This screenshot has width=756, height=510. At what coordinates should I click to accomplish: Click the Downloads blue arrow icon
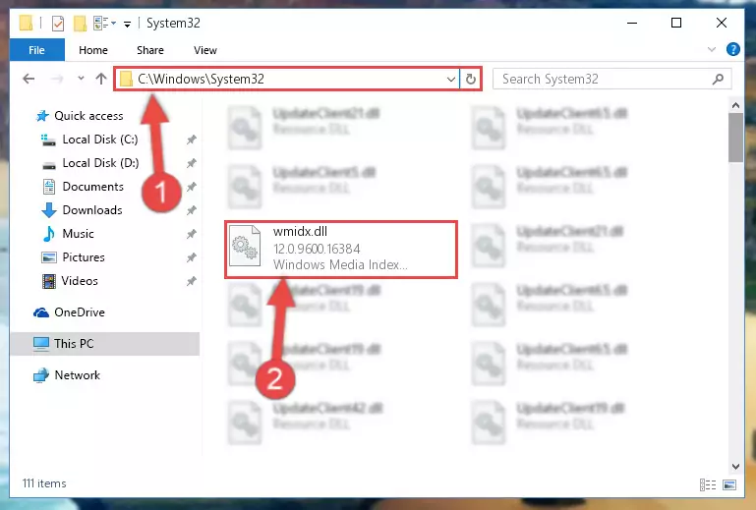coord(49,210)
